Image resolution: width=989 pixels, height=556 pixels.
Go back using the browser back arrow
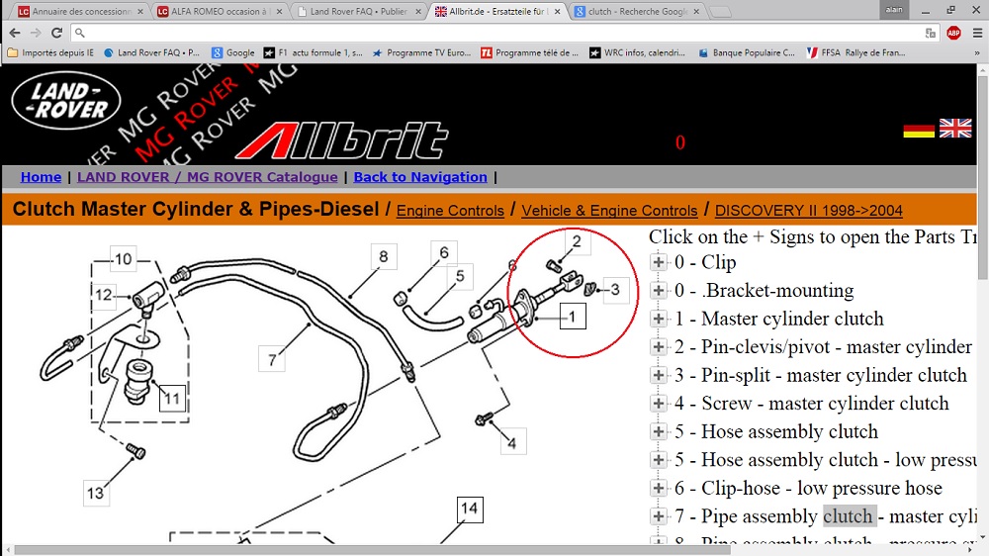tap(14, 33)
